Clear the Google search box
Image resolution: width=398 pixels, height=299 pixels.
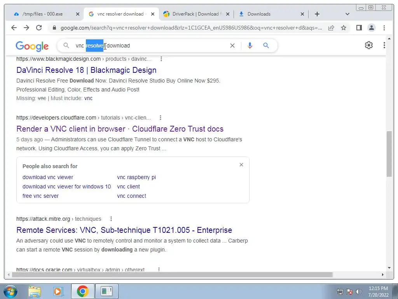click(232, 46)
